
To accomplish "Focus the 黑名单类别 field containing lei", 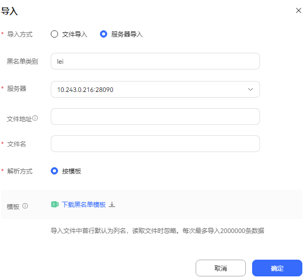I will click(155, 61).
